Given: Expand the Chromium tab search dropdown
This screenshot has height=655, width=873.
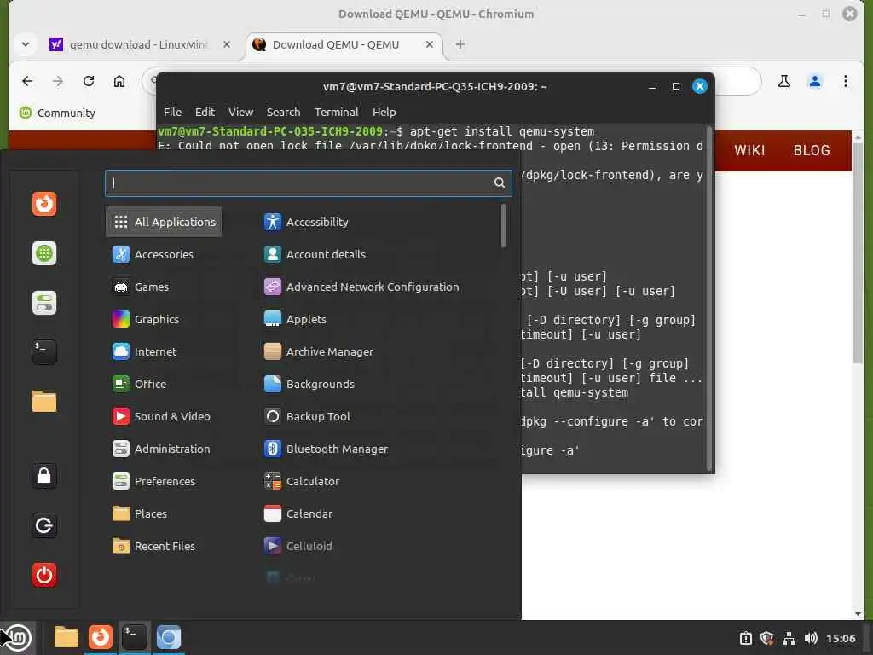Looking at the screenshot, I should coord(25,44).
